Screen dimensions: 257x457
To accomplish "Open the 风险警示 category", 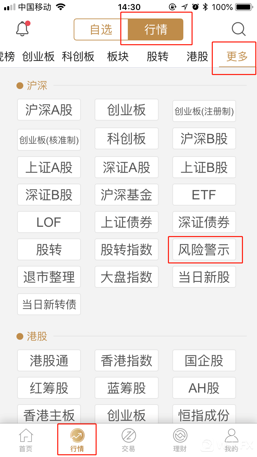I will 204,250.
